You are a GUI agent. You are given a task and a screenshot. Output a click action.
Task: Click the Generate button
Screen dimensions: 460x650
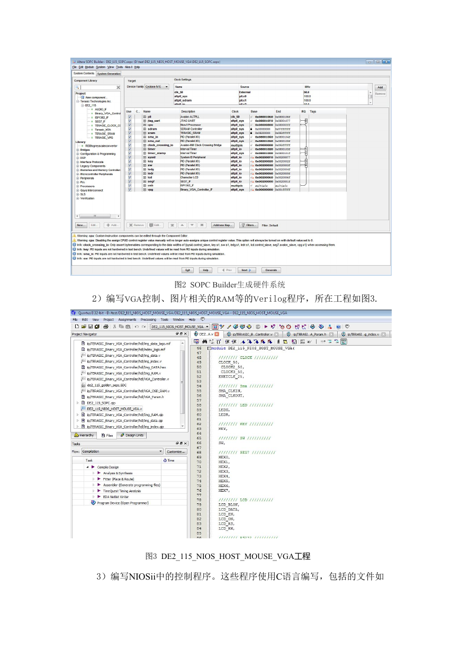[x=270, y=270]
